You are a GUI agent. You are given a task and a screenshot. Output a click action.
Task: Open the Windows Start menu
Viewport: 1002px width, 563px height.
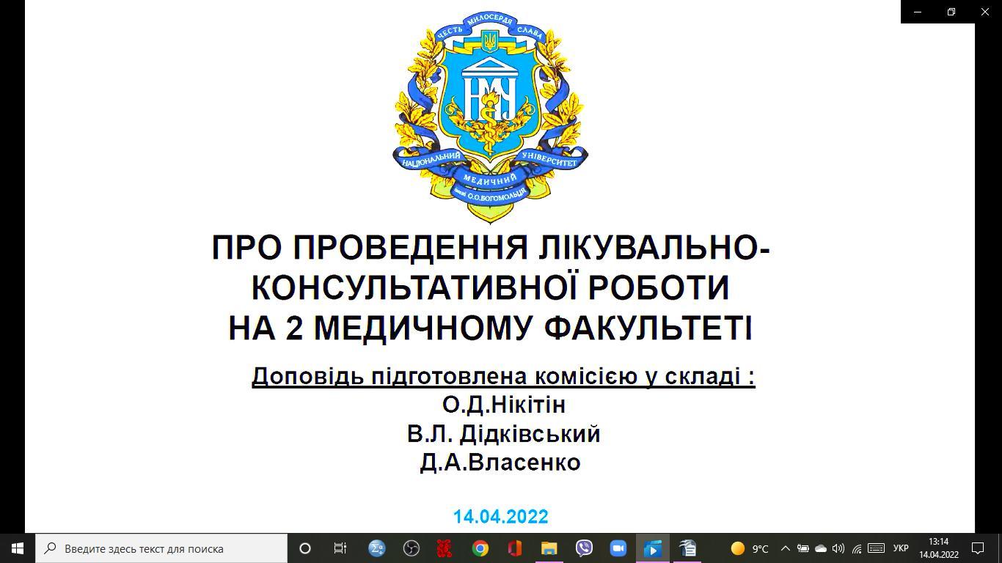[18, 548]
